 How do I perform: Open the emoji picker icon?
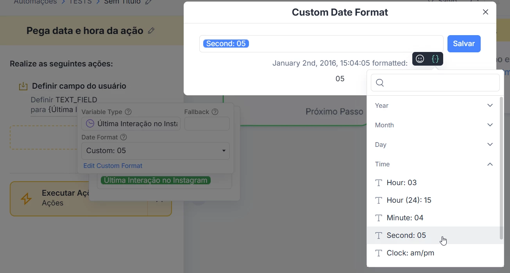click(420, 59)
